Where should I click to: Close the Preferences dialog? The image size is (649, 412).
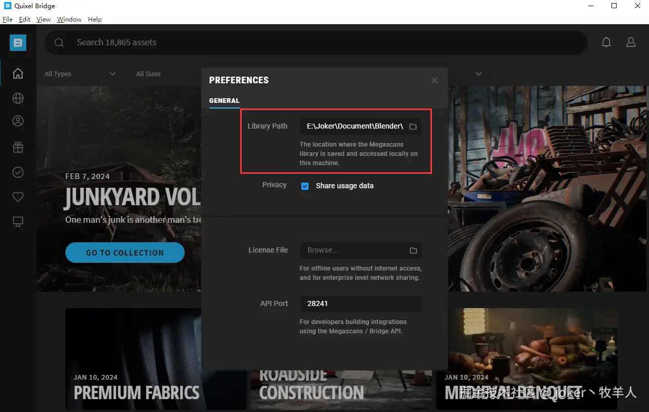click(435, 80)
